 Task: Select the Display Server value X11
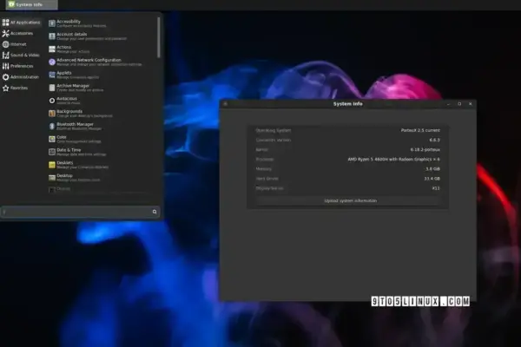436,188
